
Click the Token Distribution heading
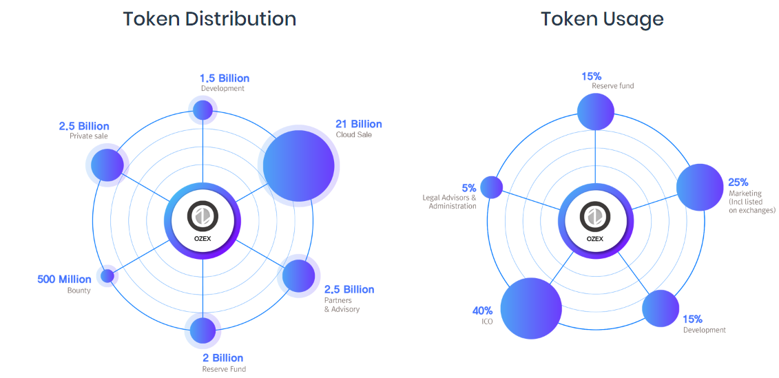[209, 19]
